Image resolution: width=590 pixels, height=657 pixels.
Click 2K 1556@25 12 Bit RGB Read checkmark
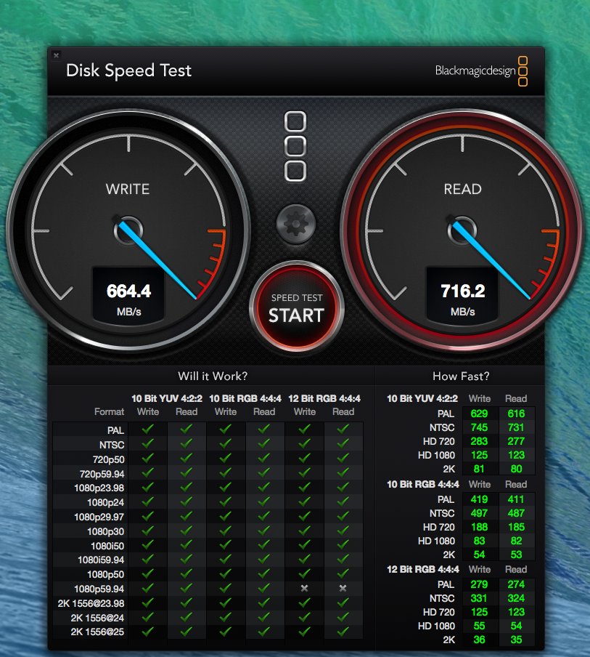343,632
